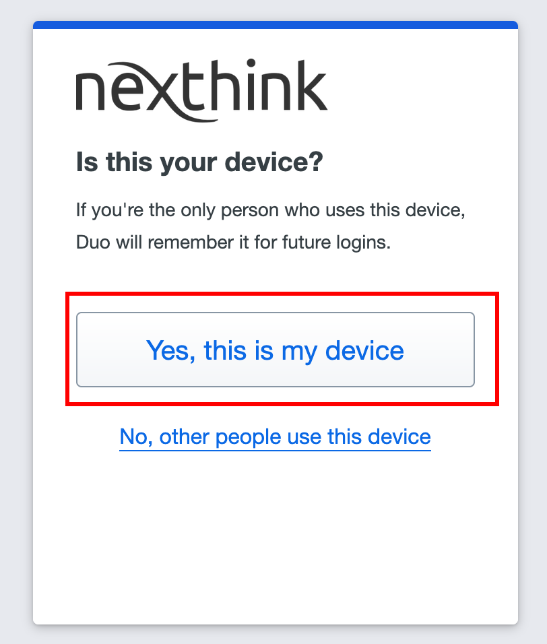This screenshot has width=547, height=644.
Task: Click empty white space below the No link
Action: tap(275, 539)
